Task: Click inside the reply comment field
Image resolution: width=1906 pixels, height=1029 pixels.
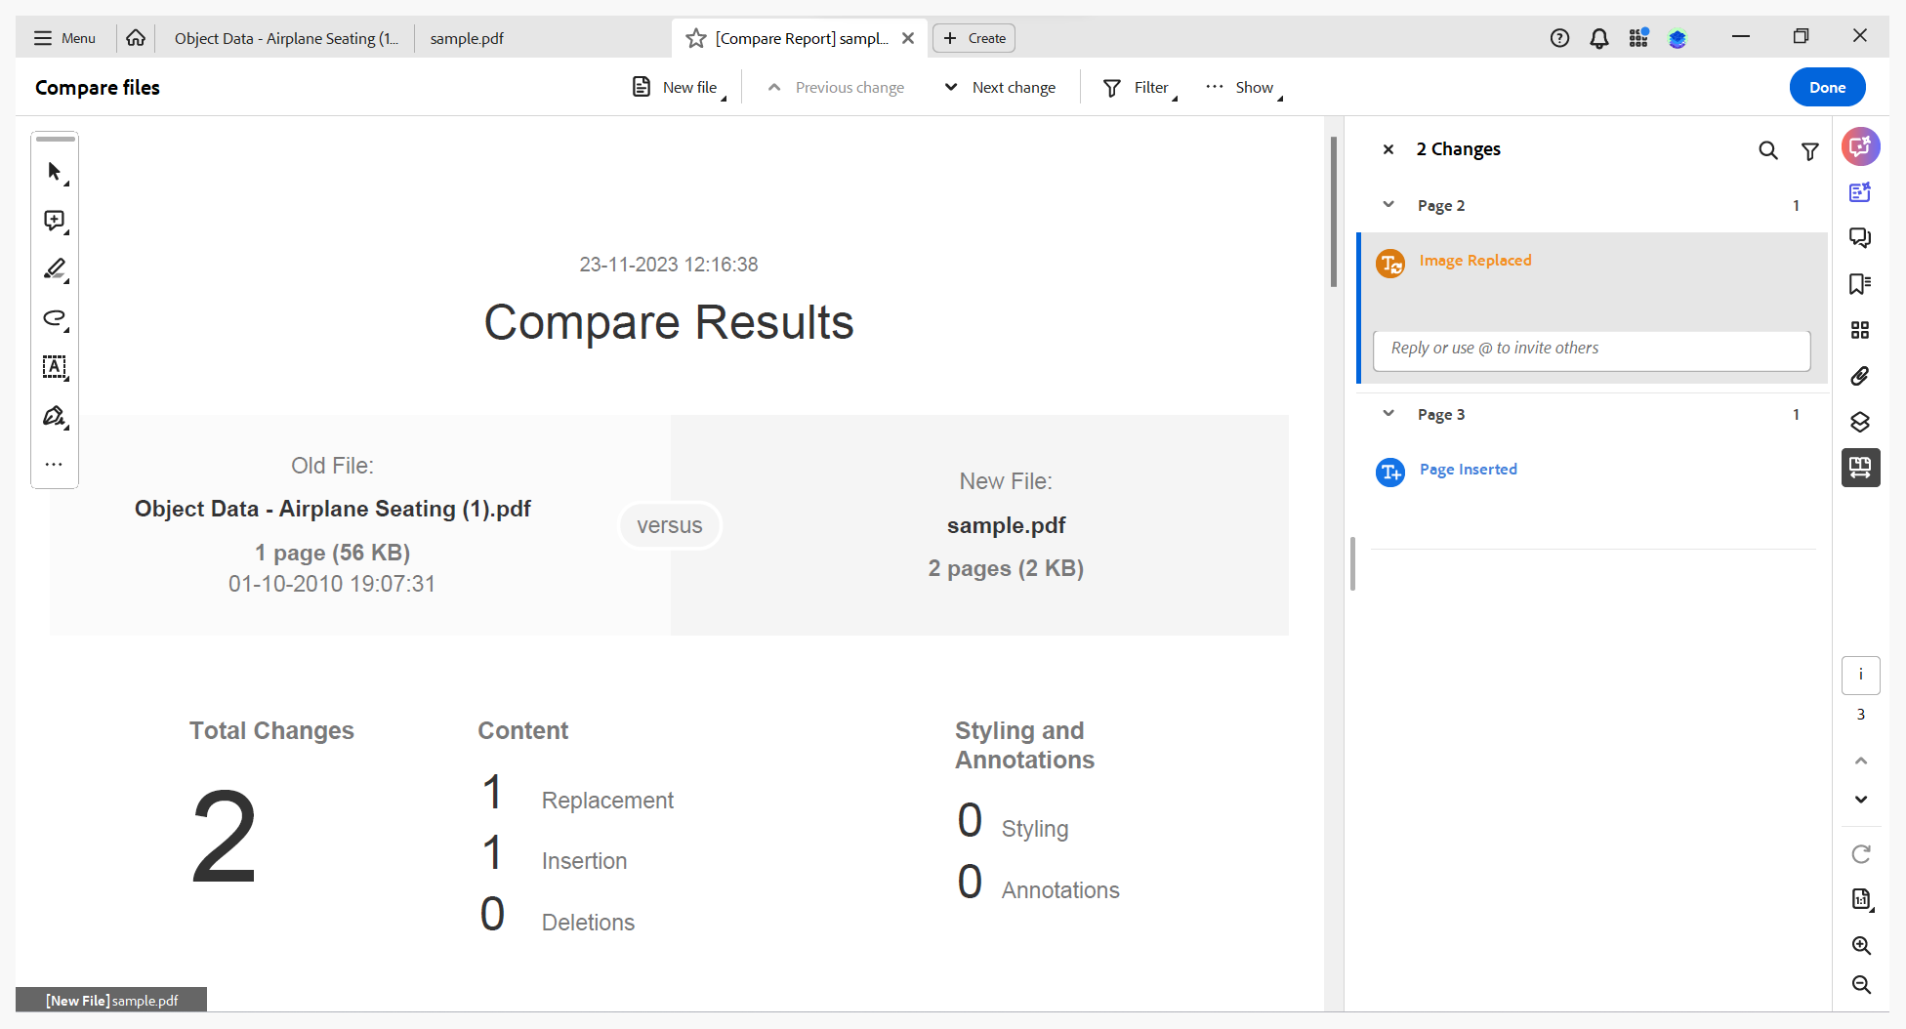Action: click(x=1591, y=350)
